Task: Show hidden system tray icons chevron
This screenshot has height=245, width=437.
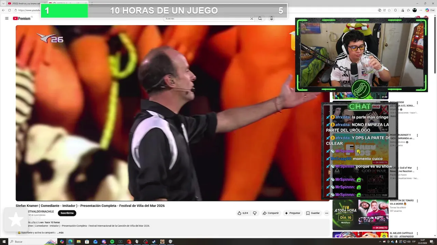Action: 380,242
